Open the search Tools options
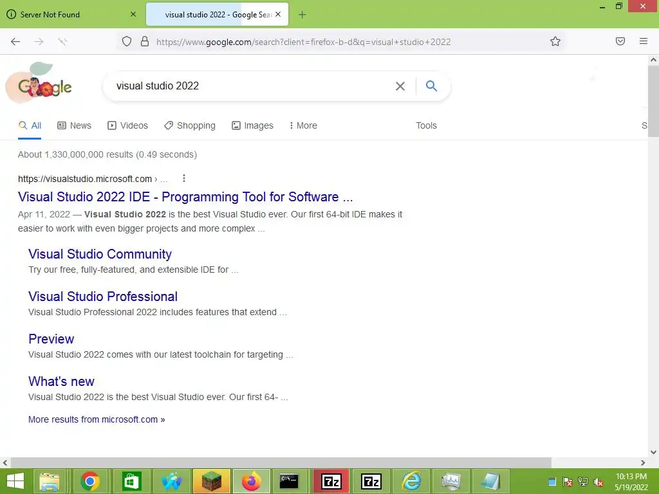This screenshot has width=659, height=494. [x=426, y=125]
